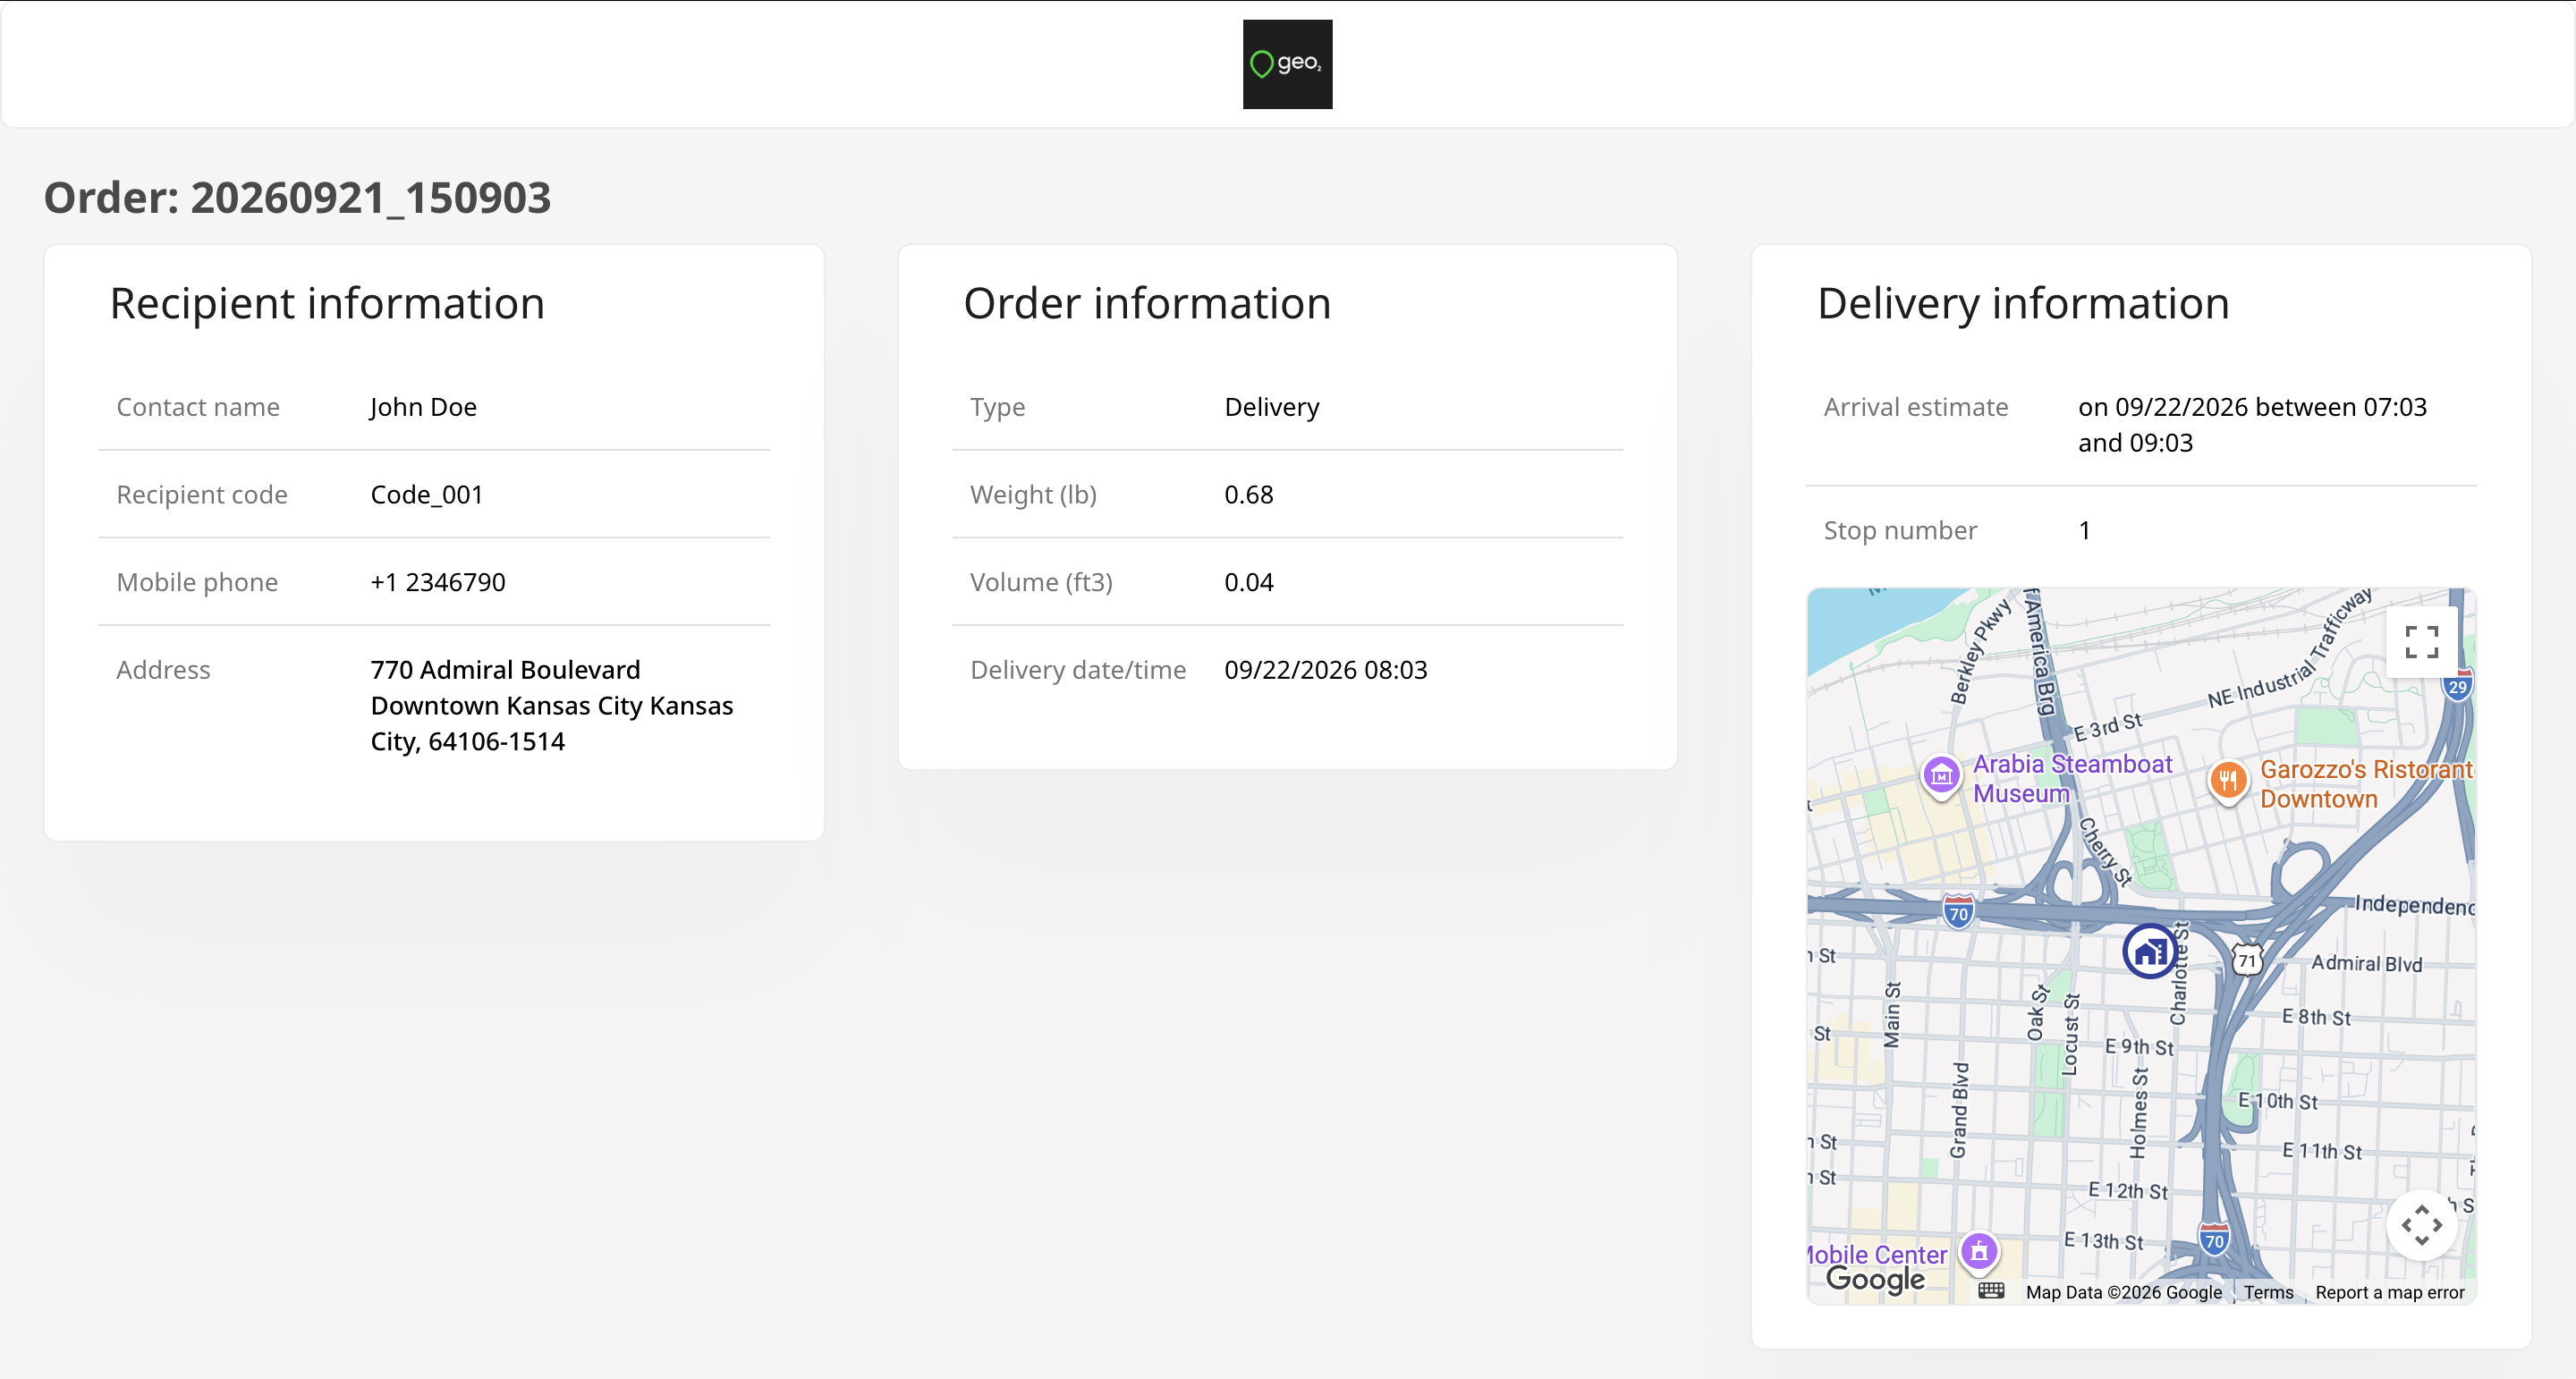Click the Admiral Blvd street label

click(x=2366, y=963)
